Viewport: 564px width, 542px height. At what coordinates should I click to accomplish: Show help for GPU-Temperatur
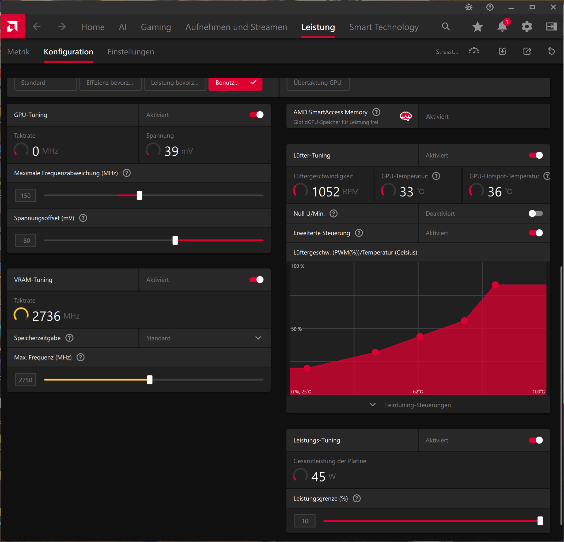(x=436, y=176)
